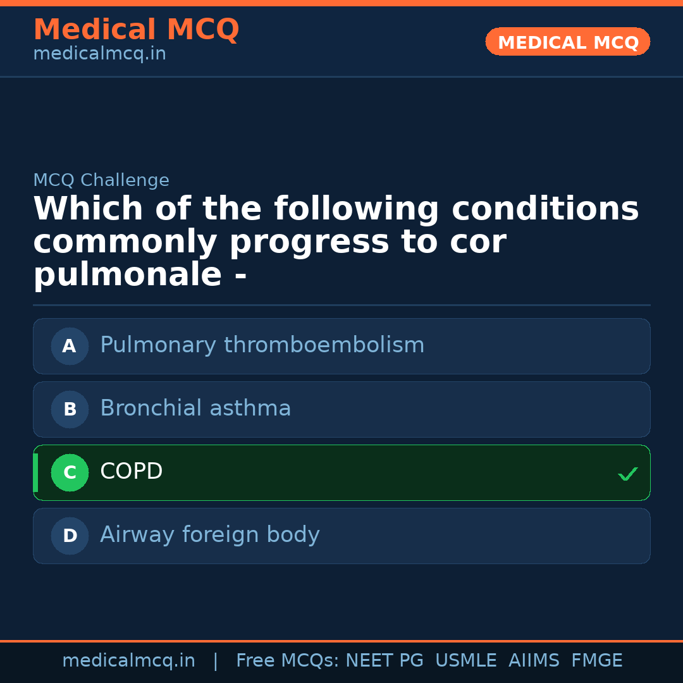Select the Pulmonary thromboembolism answer

tap(262, 345)
